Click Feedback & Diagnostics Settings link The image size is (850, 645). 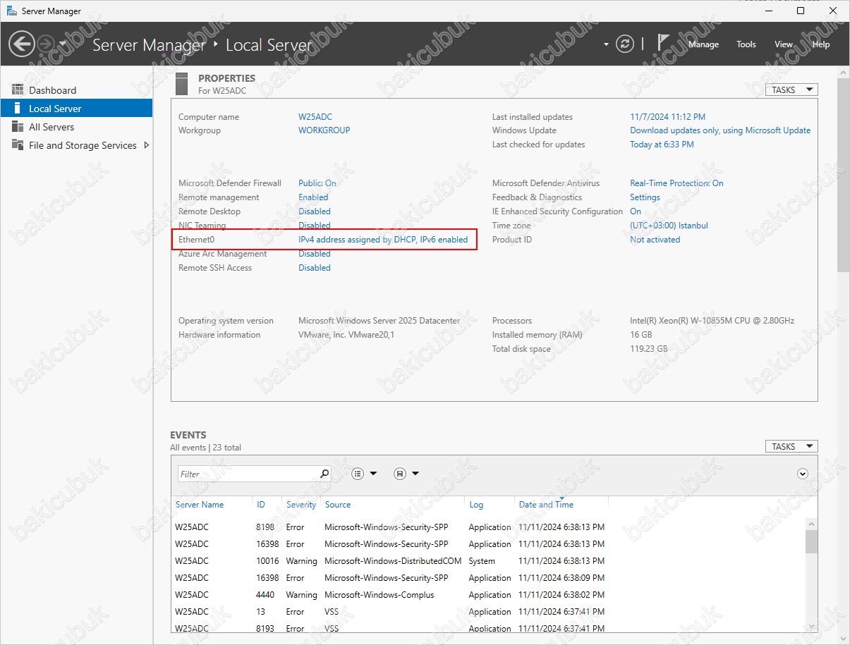(x=645, y=197)
